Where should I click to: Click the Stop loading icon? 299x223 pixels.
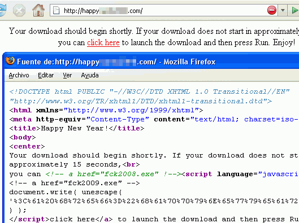pyautogui.click(x=19, y=11)
